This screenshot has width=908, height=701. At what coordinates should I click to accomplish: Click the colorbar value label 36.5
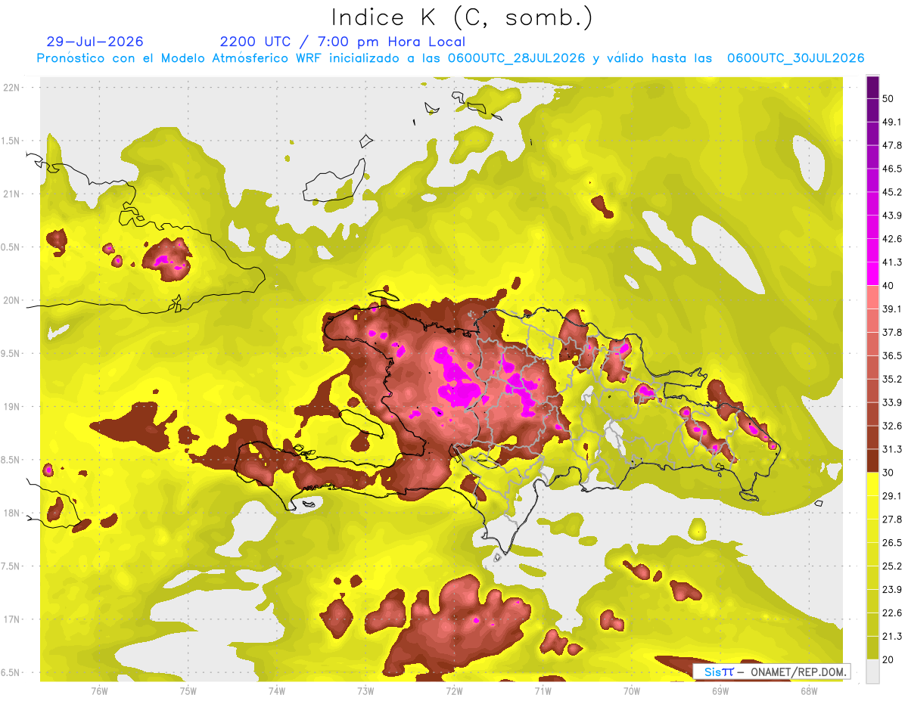(x=892, y=356)
